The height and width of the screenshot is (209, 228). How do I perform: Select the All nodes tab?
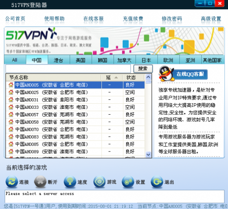[15, 60]
